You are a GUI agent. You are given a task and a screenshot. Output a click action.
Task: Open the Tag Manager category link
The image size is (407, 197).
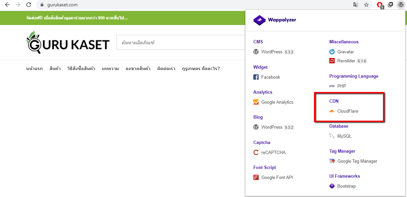[342, 151]
